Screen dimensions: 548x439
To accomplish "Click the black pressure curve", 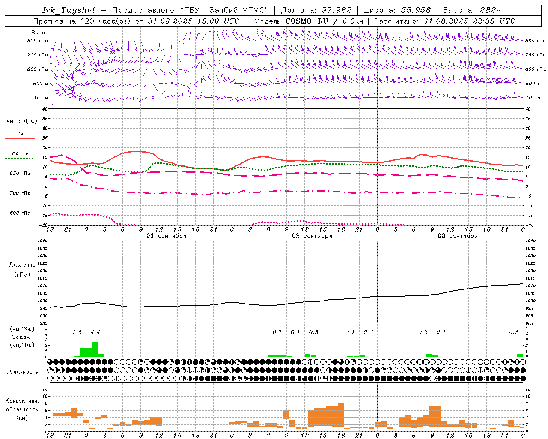I will 287,304.
